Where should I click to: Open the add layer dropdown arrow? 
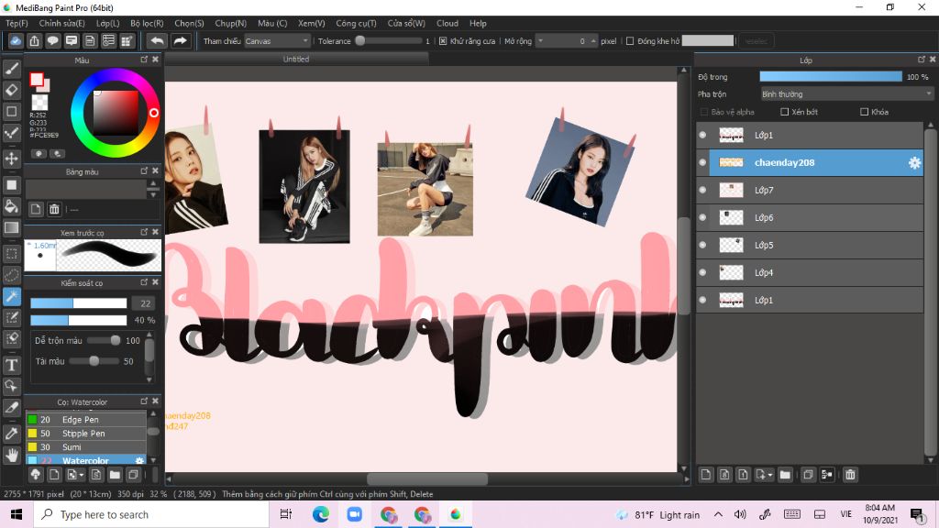coord(770,475)
